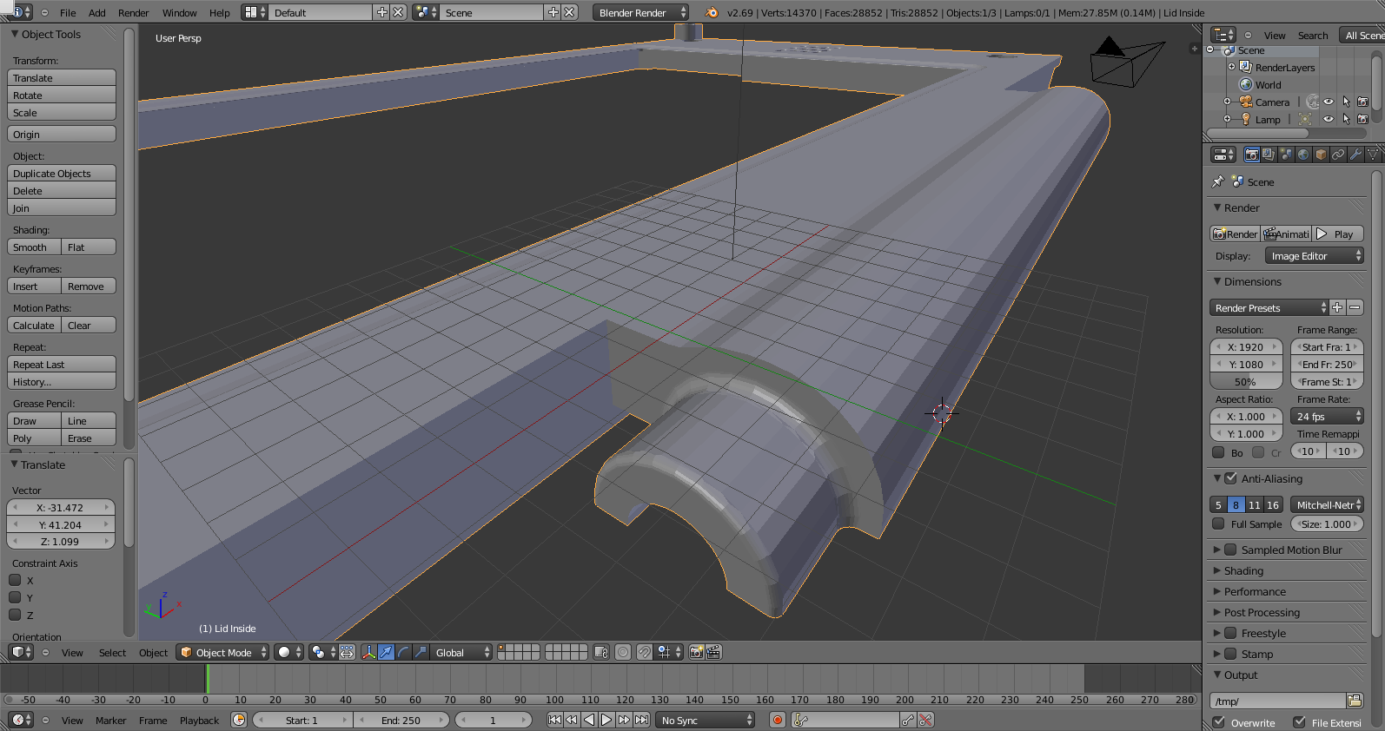1385x731 pixels.
Task: Open the Modifiers wrench properties tab
Action: [1355, 155]
